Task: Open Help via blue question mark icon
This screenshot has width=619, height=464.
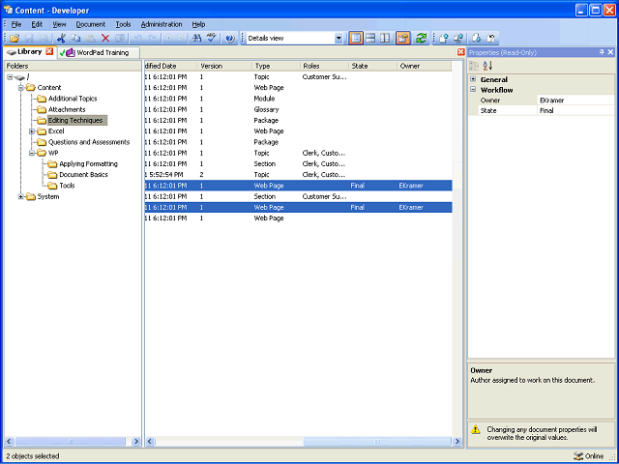Action: tap(230, 39)
